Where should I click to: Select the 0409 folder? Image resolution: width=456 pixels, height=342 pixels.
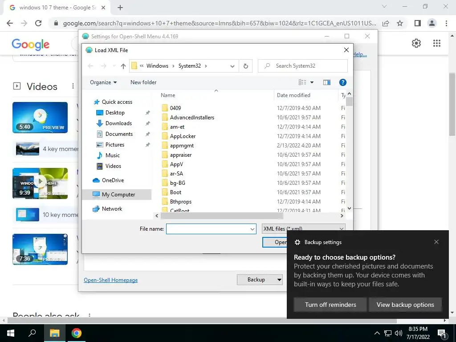(175, 108)
